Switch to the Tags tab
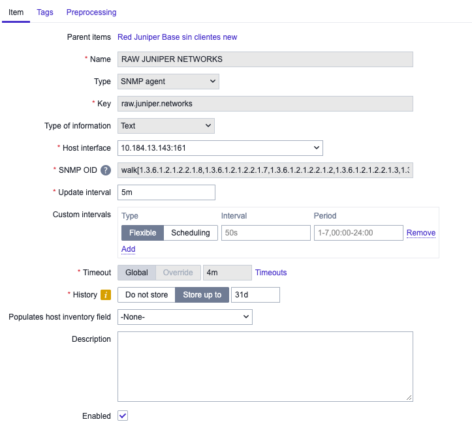Image resolution: width=472 pixels, height=424 pixels. 45,12
